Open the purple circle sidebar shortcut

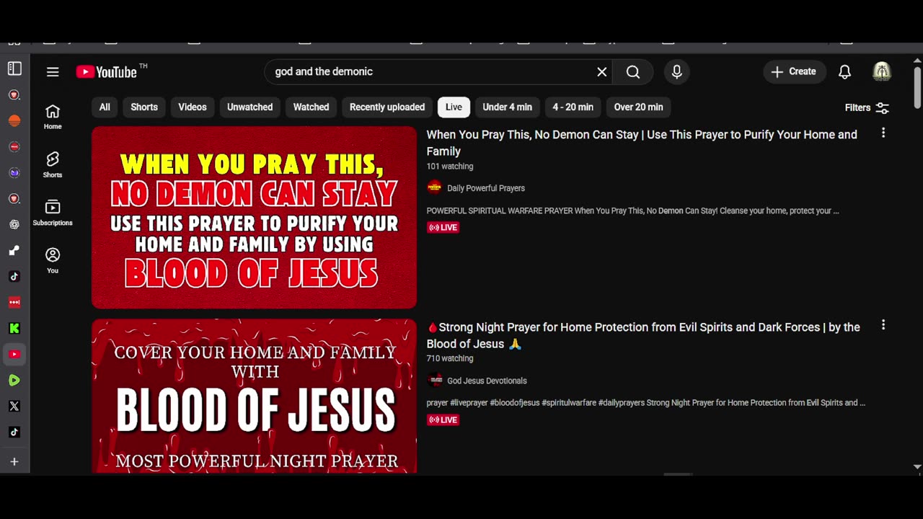point(14,172)
